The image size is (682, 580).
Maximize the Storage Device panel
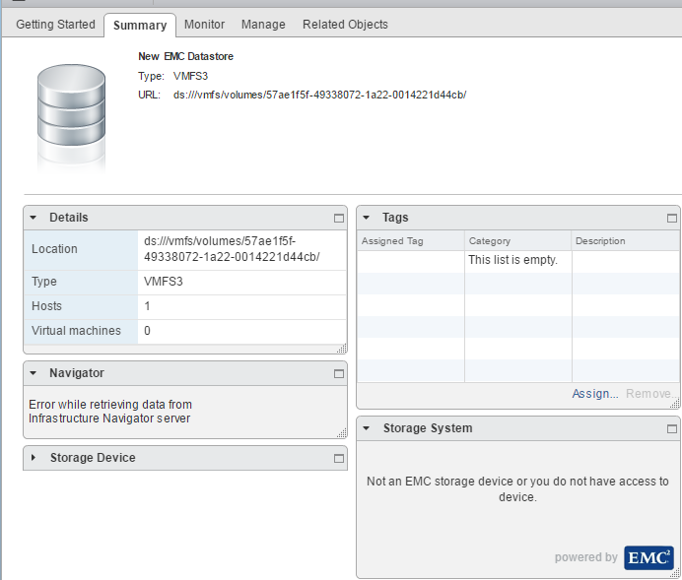coord(338,458)
